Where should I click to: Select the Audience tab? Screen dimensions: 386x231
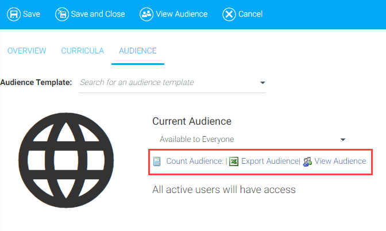tap(137, 51)
